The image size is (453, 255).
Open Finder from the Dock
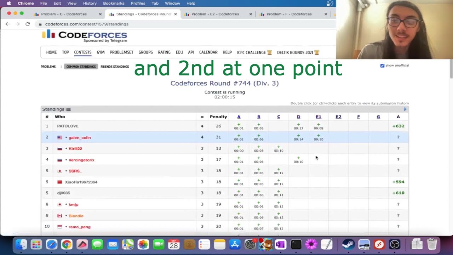(x=21, y=244)
